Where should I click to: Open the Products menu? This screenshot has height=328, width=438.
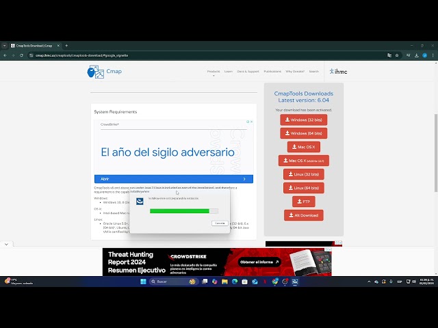tap(214, 71)
